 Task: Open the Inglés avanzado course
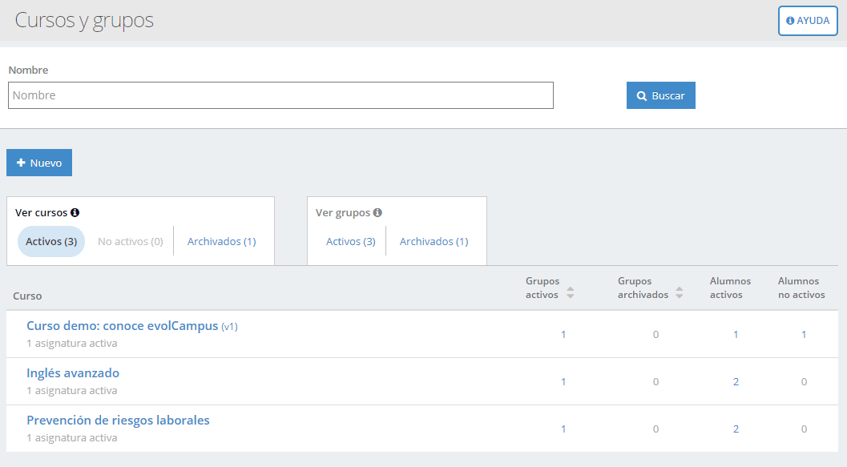(x=73, y=373)
